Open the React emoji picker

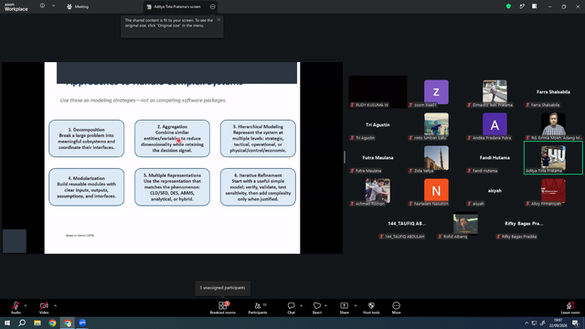point(317,308)
